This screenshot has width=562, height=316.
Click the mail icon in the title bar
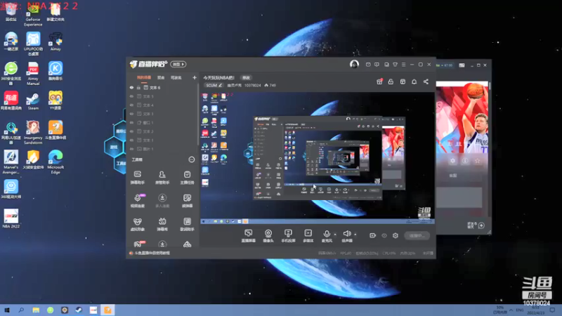coord(368,65)
